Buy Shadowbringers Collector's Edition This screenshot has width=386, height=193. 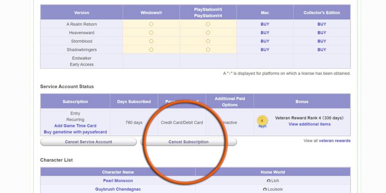[321, 50]
